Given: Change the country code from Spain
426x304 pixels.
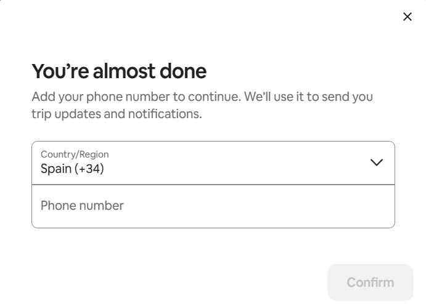Looking at the screenshot, I should (x=213, y=163).
